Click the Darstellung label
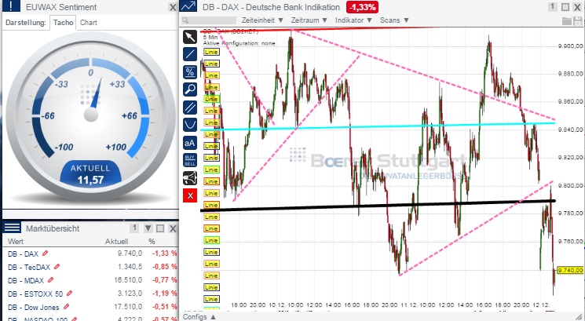585x321 pixels. pyautogui.click(x=26, y=23)
